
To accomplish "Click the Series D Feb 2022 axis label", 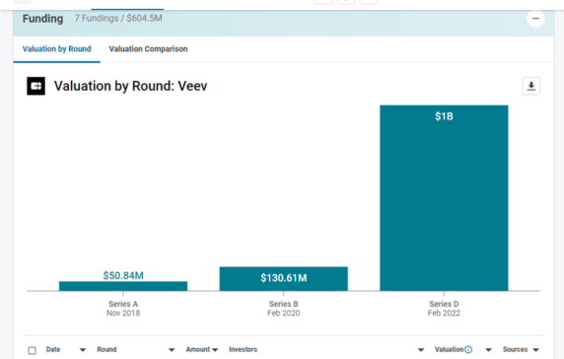I will pyautogui.click(x=444, y=309).
